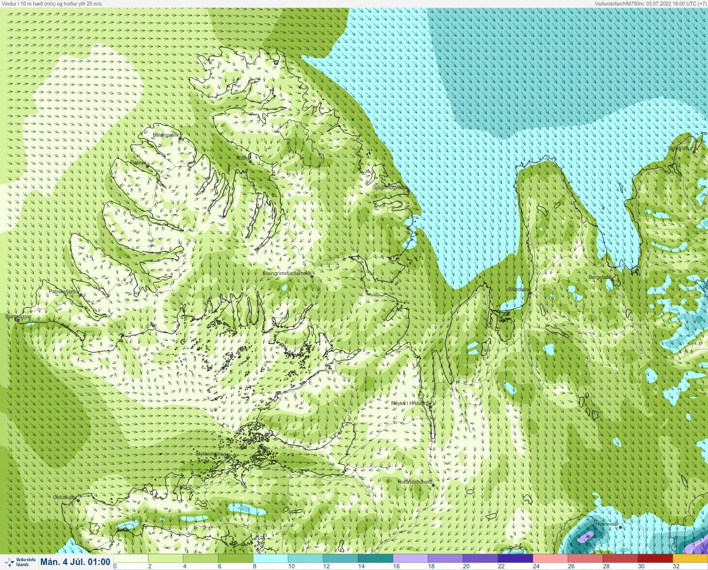Screen dimensions: 708x570
Task: Select the 4–6 m/s legend color swatch
Action: [x=200, y=558]
